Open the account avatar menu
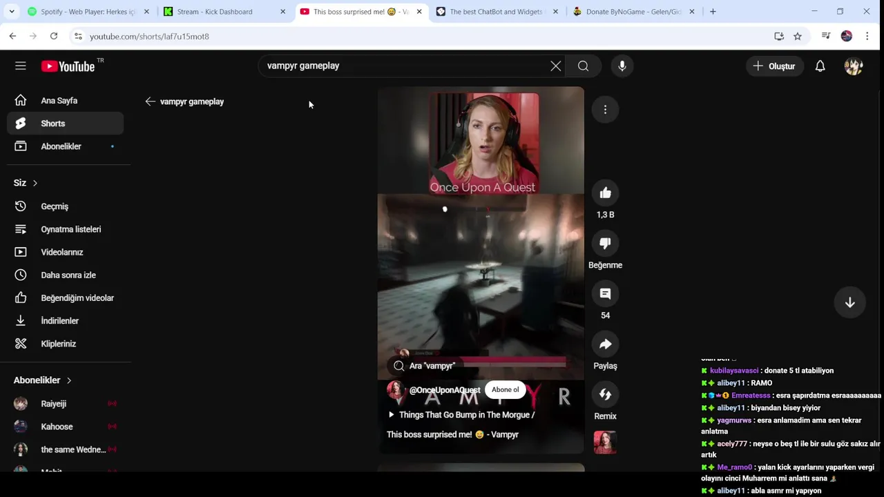884x497 pixels. click(854, 66)
